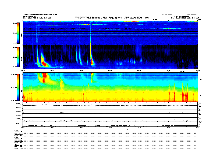Click the 08:00 tick label under RAD1

81,70
